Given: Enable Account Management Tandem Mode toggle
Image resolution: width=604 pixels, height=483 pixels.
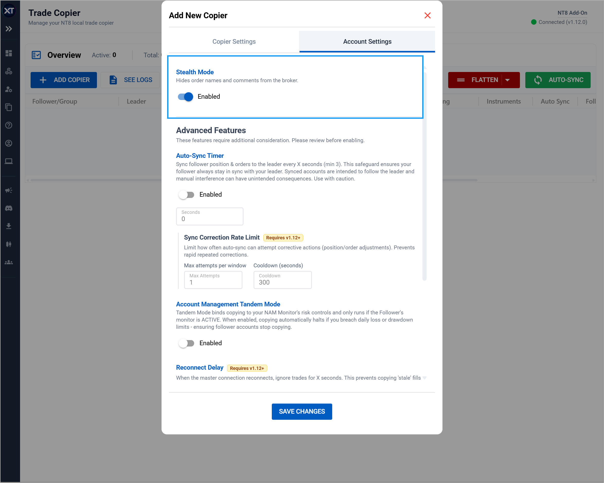Looking at the screenshot, I should [x=186, y=343].
